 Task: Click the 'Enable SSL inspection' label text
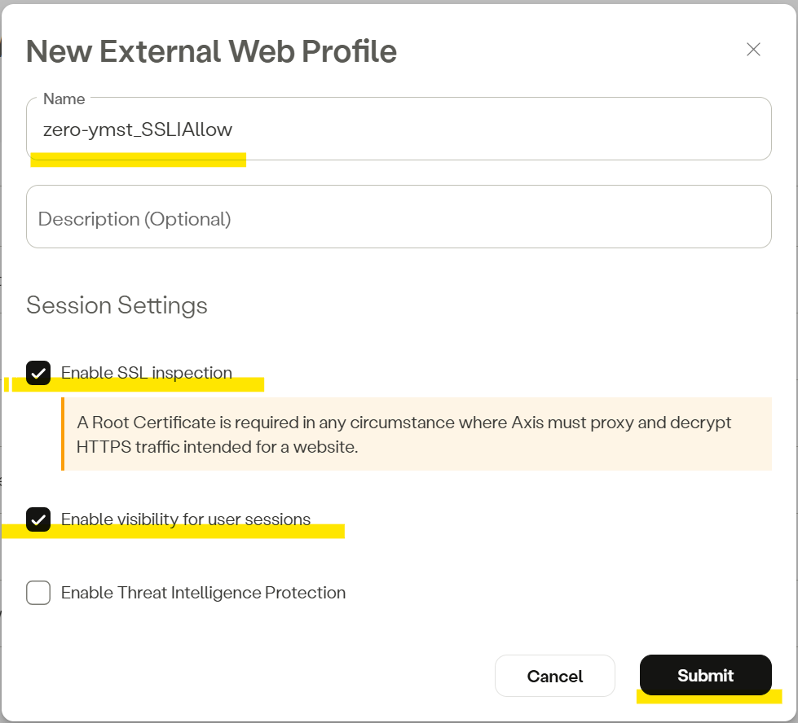[147, 373]
